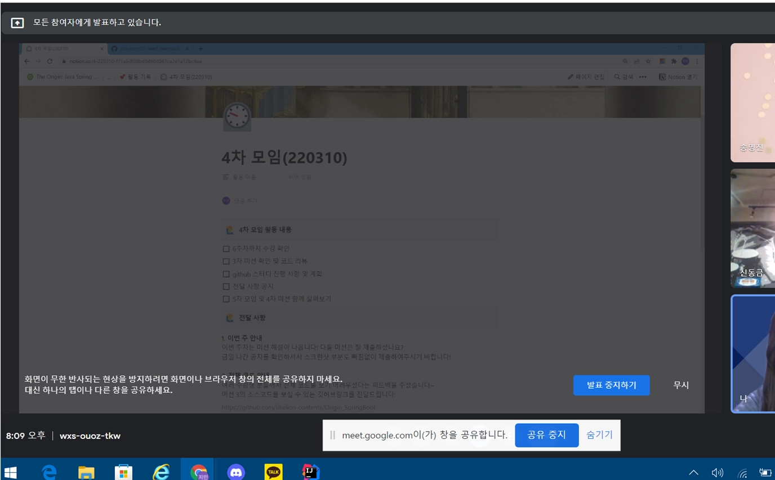Image resolution: width=775 pixels, height=480 pixels.
Task: Select your own video tile labeled 나
Action: 753,354
